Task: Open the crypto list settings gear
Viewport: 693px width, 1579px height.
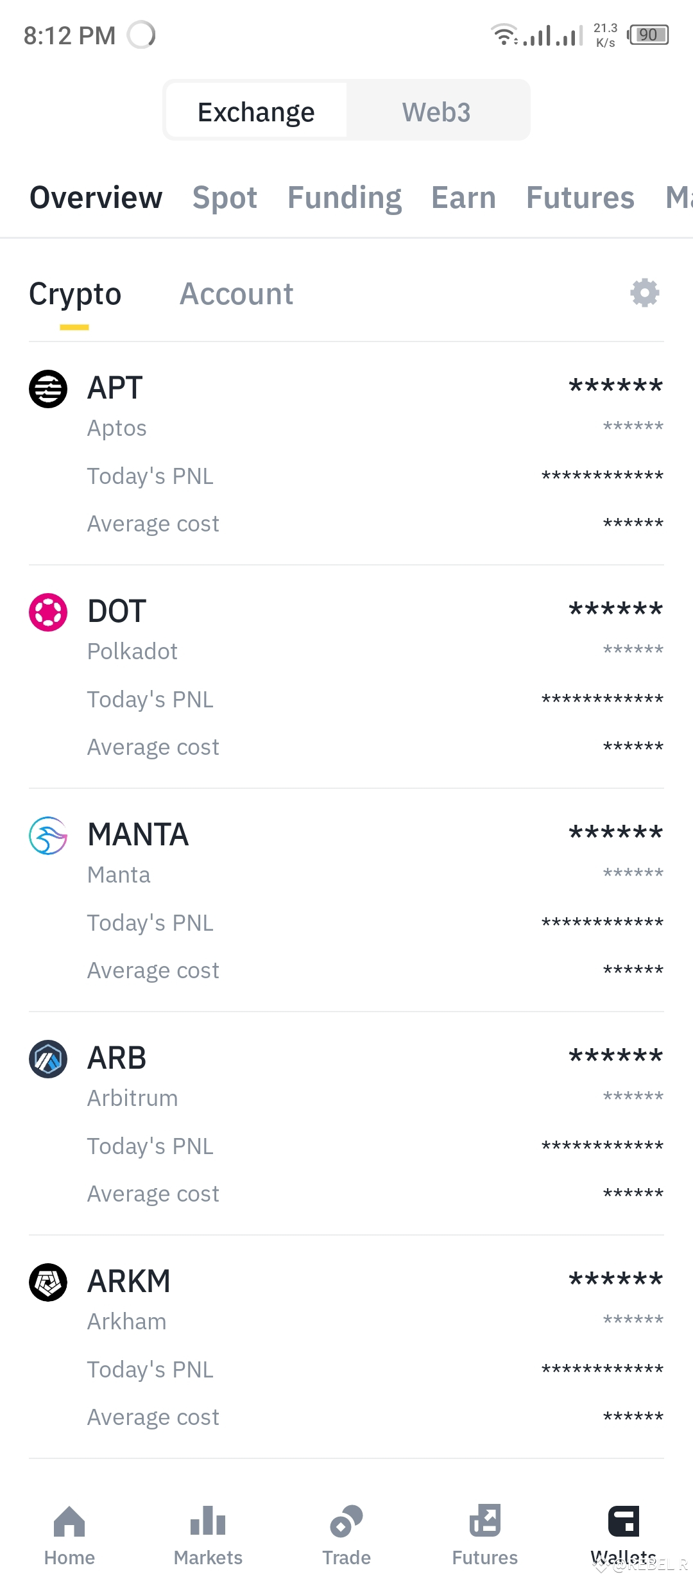Action: (x=644, y=293)
